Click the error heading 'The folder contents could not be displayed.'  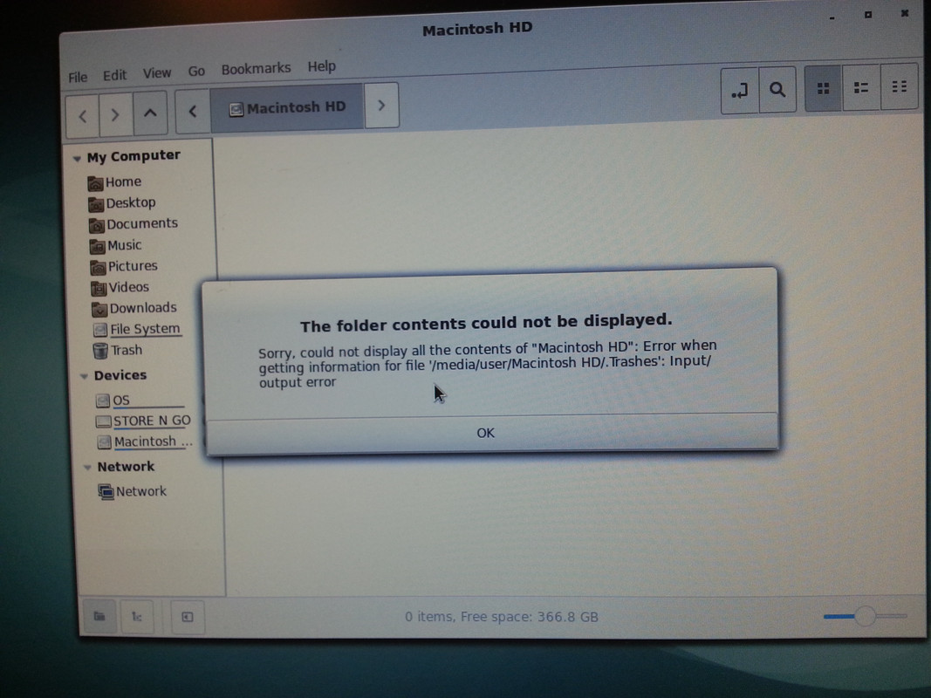486,323
